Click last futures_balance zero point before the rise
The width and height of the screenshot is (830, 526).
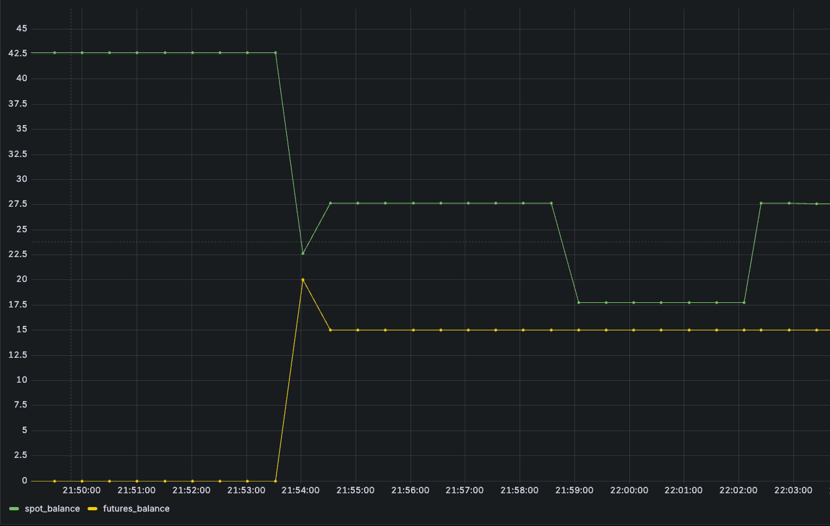click(275, 481)
